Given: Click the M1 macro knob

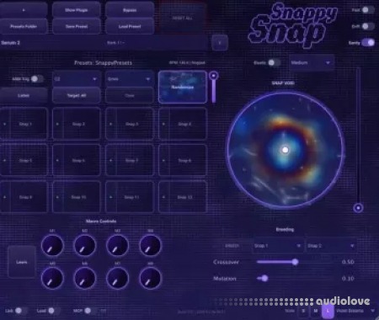Looking at the screenshot, I should point(52,246).
